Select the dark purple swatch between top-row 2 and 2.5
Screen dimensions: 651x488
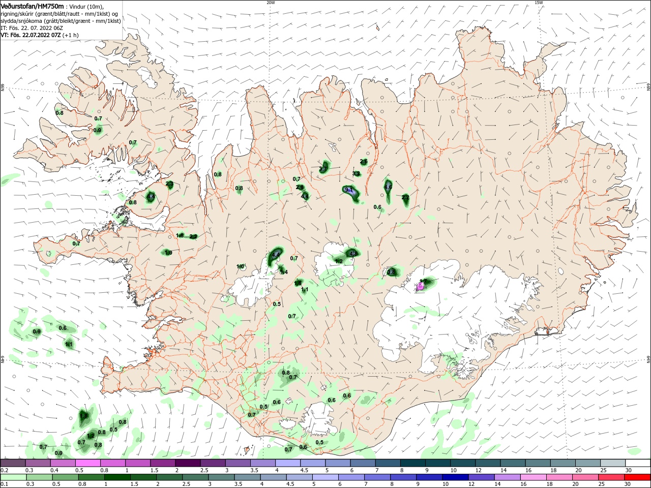[x=188, y=463]
